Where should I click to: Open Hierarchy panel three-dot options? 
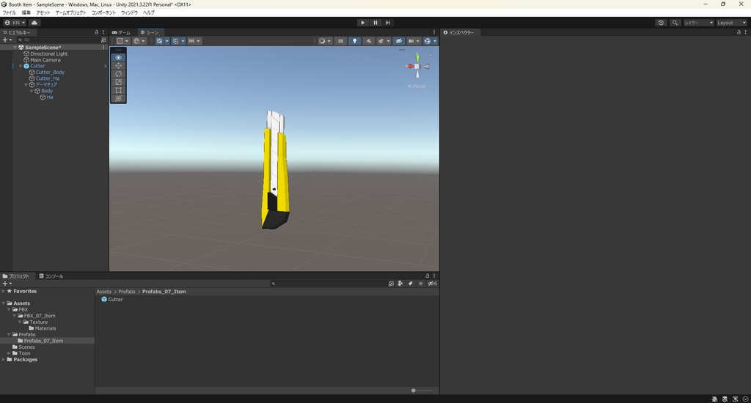click(103, 32)
